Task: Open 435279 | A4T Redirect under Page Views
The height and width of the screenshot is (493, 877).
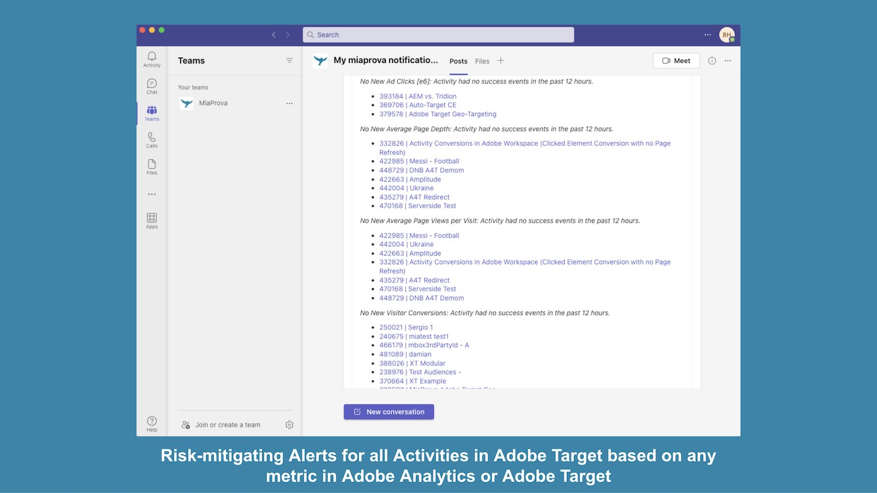Action: (x=415, y=281)
